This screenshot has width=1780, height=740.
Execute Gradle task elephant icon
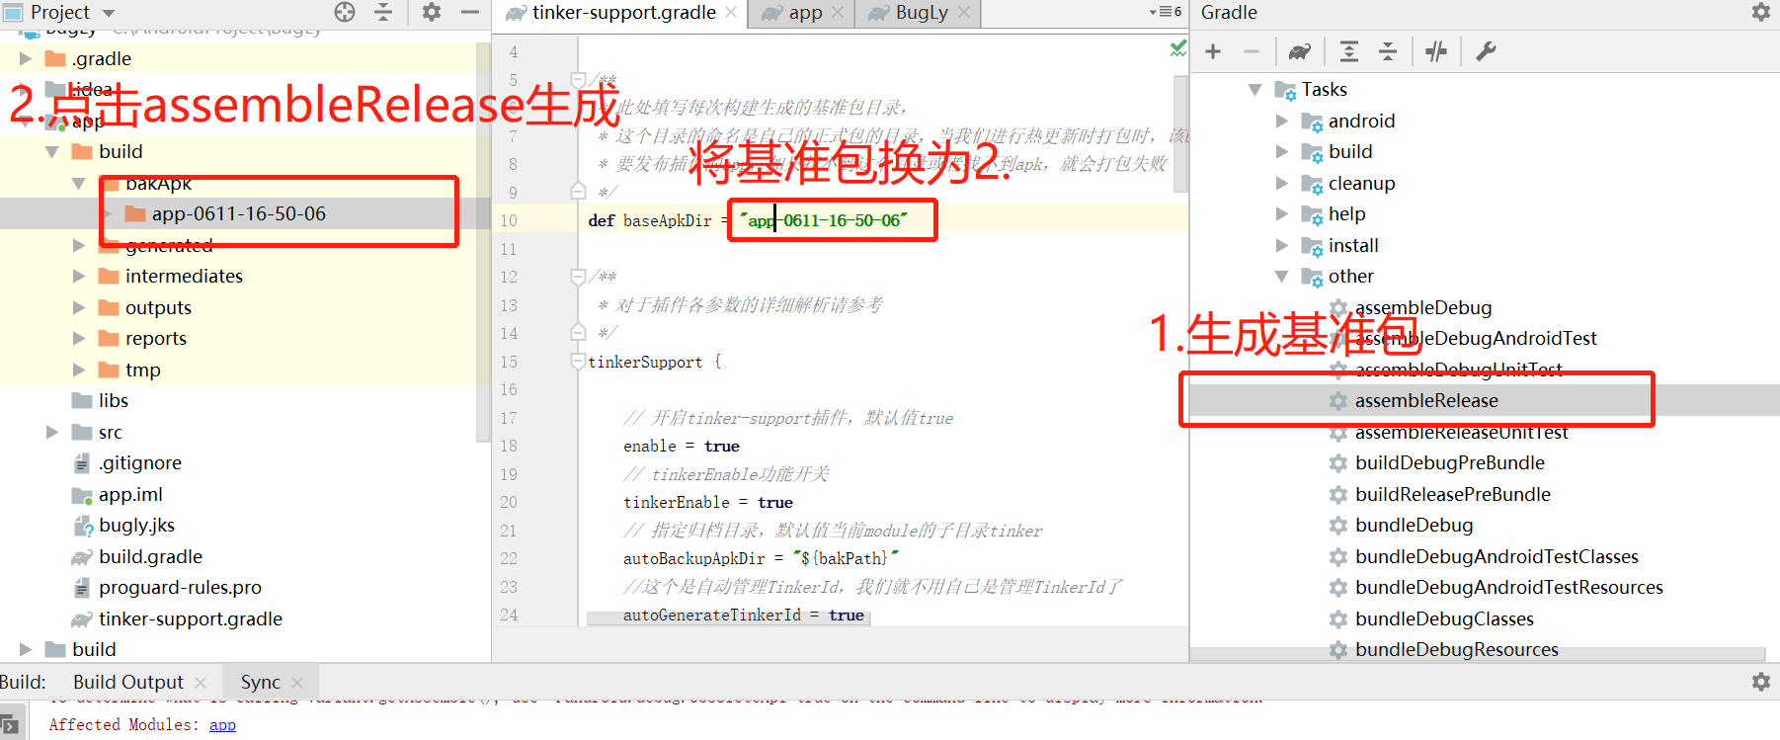click(x=1300, y=51)
